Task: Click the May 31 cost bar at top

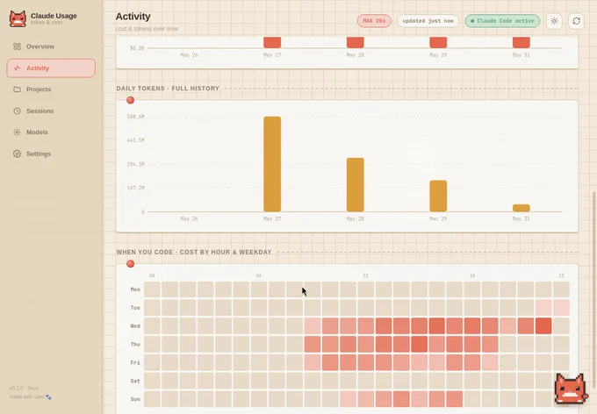Action: 521,42
